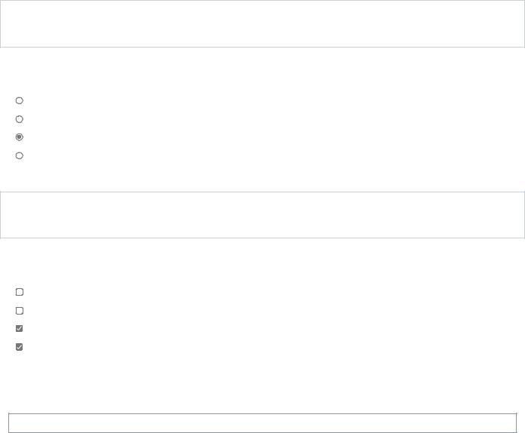
Task: Choose the fourth radio button option
Action: coord(20,155)
